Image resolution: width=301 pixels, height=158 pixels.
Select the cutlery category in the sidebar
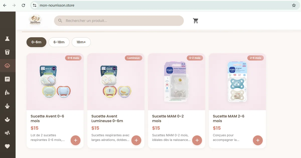(x=8, y=79)
